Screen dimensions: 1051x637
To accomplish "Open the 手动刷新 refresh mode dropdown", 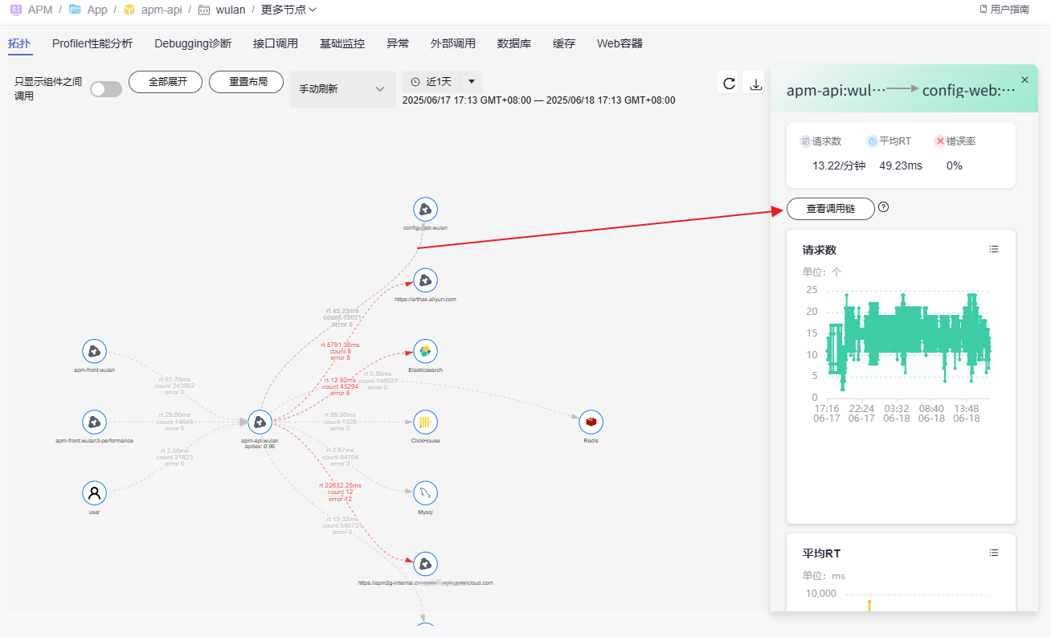I will [343, 89].
